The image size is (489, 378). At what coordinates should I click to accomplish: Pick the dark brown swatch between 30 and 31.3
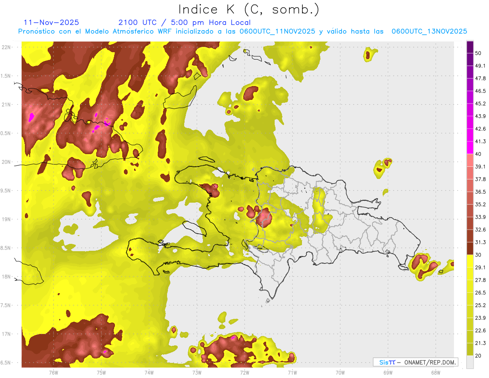click(470, 249)
